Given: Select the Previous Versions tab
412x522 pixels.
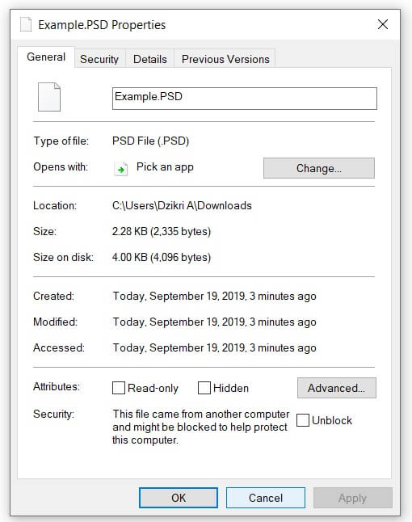Looking at the screenshot, I should [x=225, y=59].
